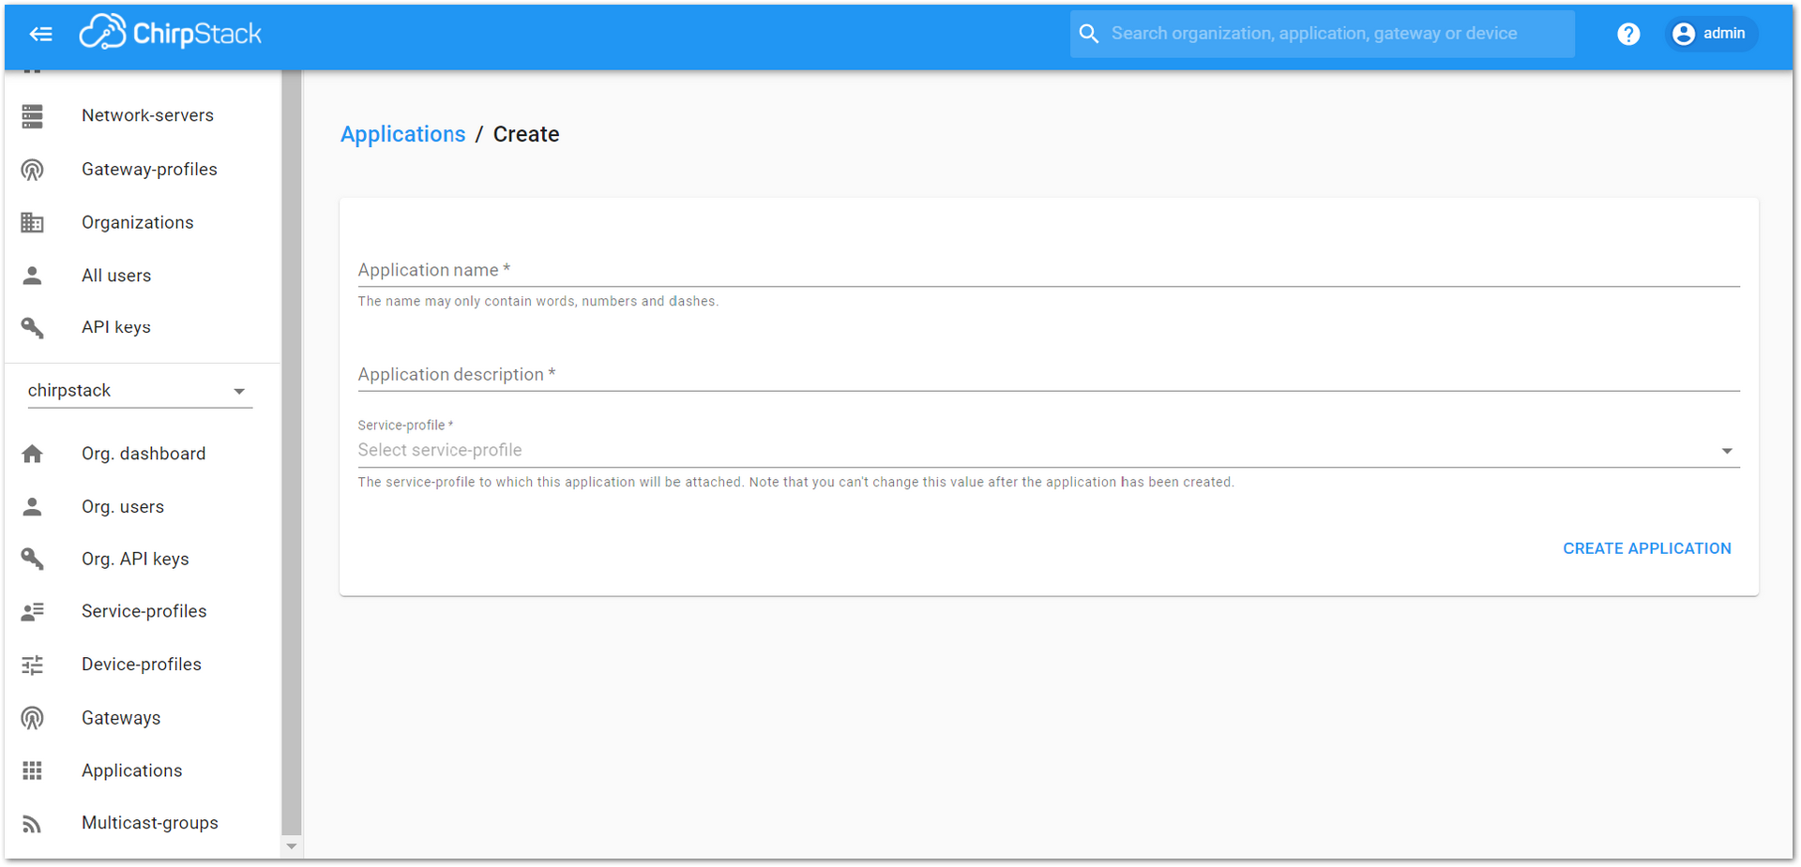This screenshot has height=867, width=1801.
Task: Open the Service-profiles page
Action: (x=143, y=611)
